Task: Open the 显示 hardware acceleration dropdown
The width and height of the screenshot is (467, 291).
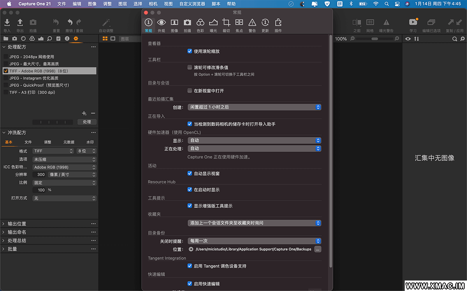Action: click(254, 140)
